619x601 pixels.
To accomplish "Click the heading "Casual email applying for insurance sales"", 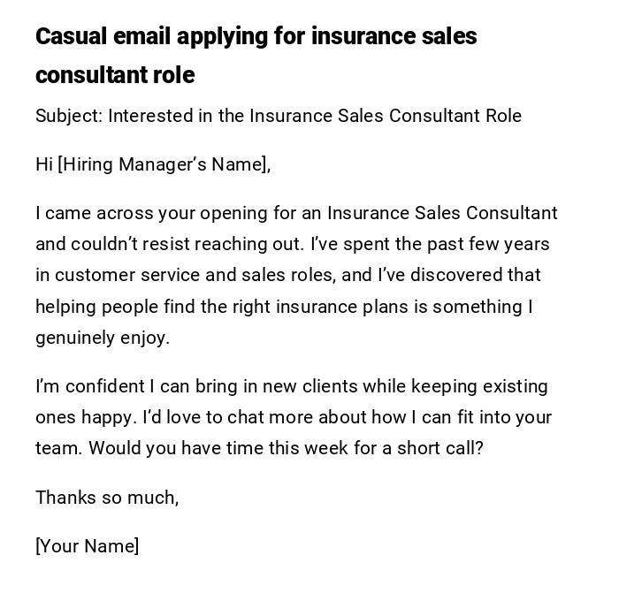I will point(256,37).
